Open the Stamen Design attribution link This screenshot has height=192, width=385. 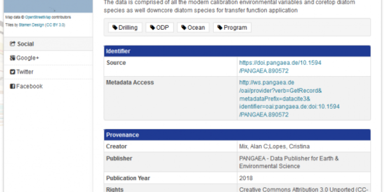pos(31,25)
